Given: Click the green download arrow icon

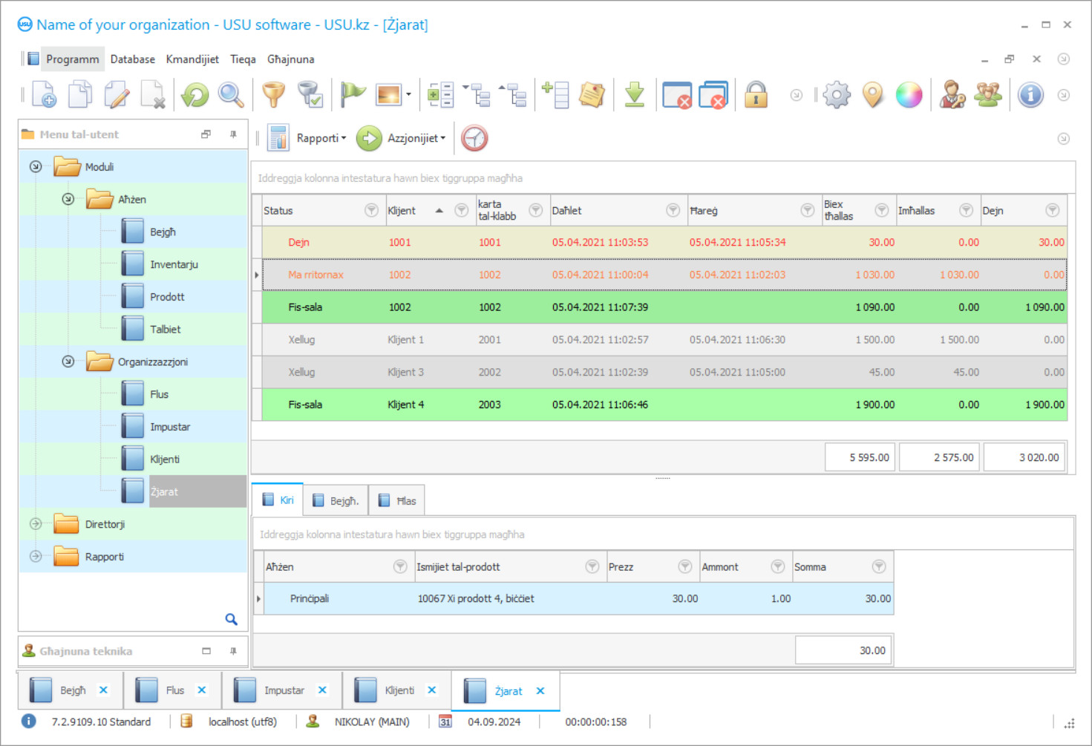Looking at the screenshot, I should tap(634, 95).
